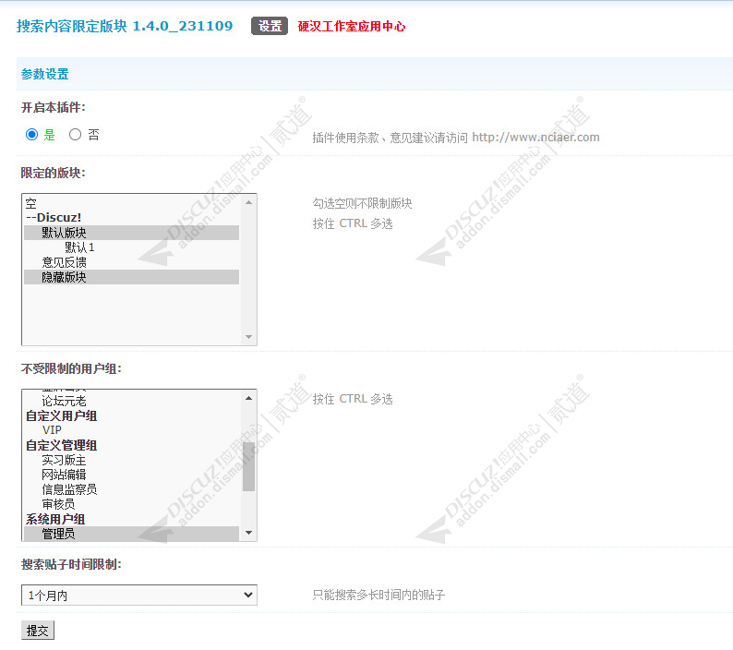Select 意见反馈 in the forum list

[131, 262]
